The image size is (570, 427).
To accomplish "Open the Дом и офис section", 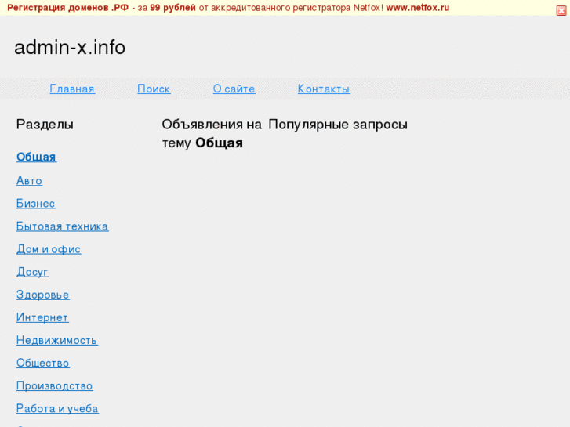I will point(49,249).
